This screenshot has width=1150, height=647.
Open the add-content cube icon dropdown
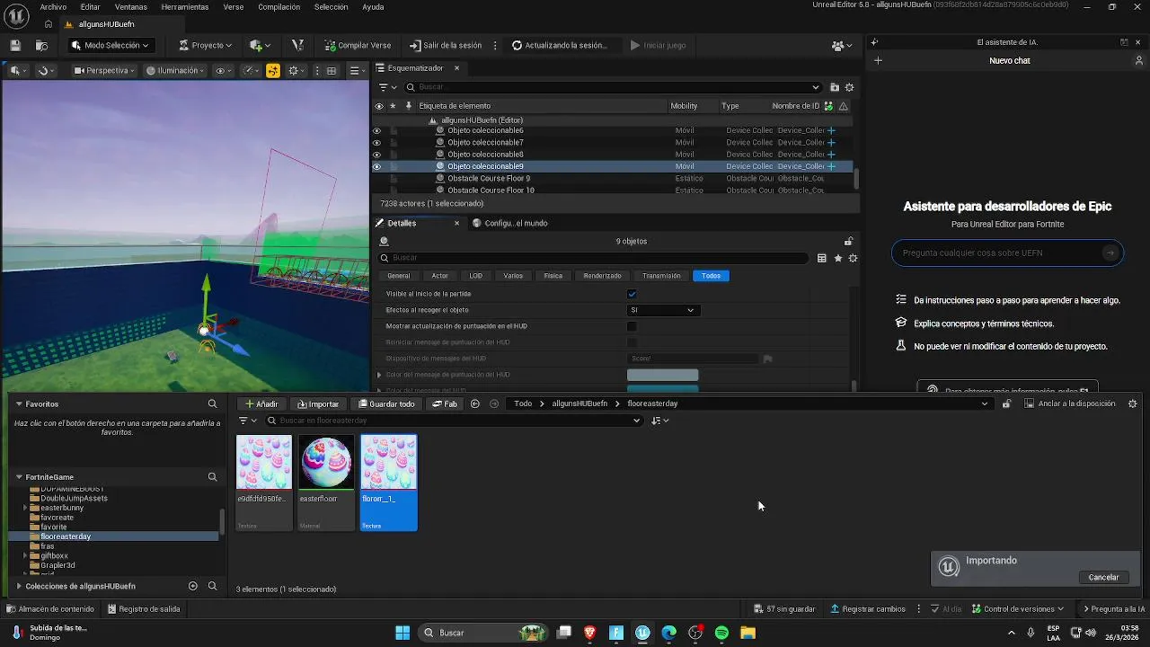tap(260, 45)
